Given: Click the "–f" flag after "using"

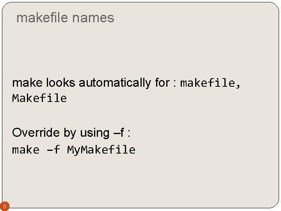Looking at the screenshot, I should point(118,133).
